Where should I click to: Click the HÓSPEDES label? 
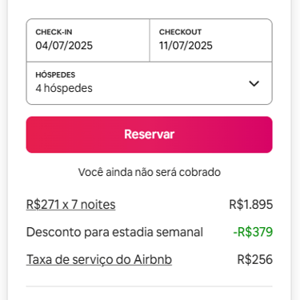click(x=55, y=74)
